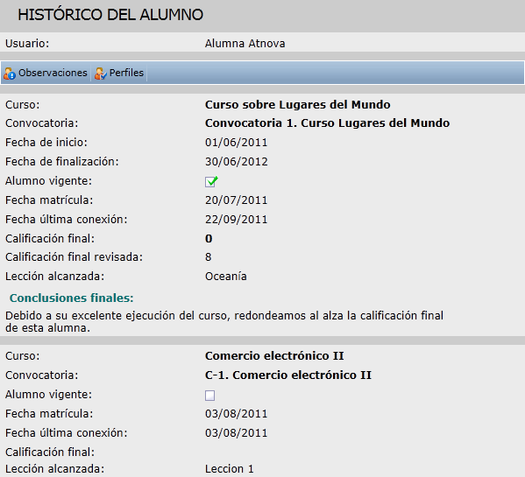This screenshot has height=477, width=525.
Task: Click lesson reached value Oceanía
Action: [226, 277]
